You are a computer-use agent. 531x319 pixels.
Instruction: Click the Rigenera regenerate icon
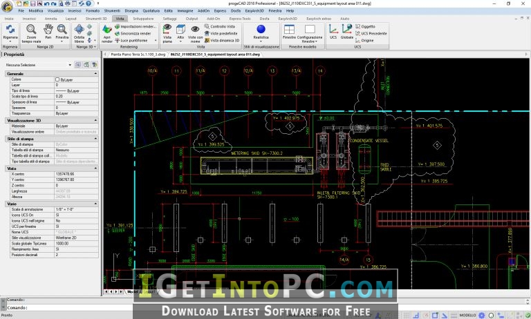[x=10, y=30]
